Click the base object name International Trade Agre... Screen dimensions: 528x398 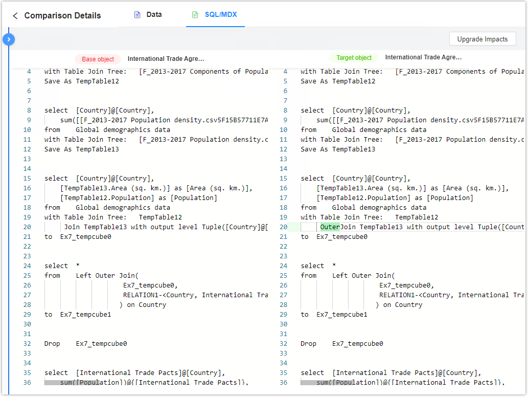(166, 59)
